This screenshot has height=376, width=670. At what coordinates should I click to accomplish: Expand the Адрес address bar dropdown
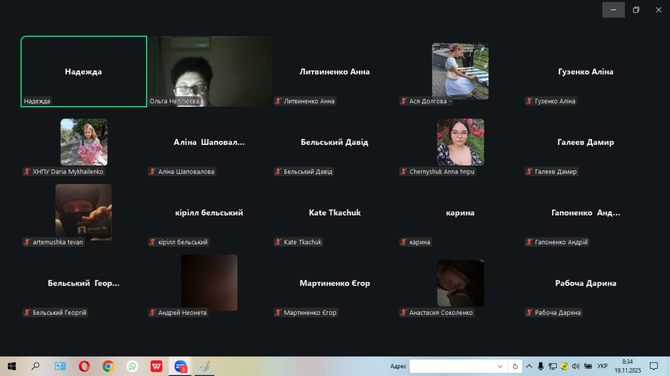tap(500, 366)
